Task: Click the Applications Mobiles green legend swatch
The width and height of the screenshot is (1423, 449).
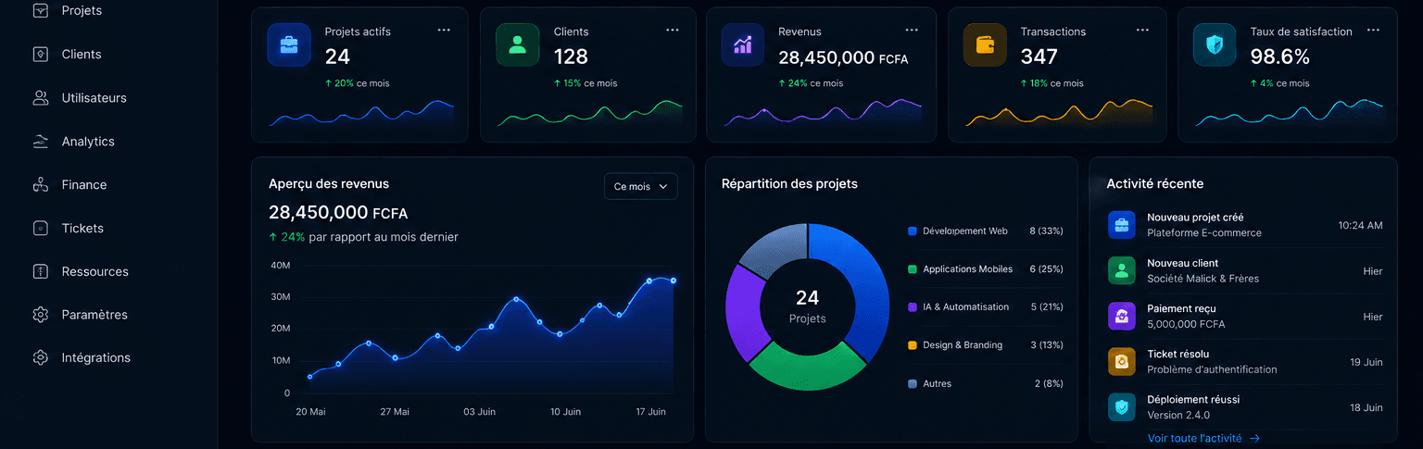Action: pos(913,268)
